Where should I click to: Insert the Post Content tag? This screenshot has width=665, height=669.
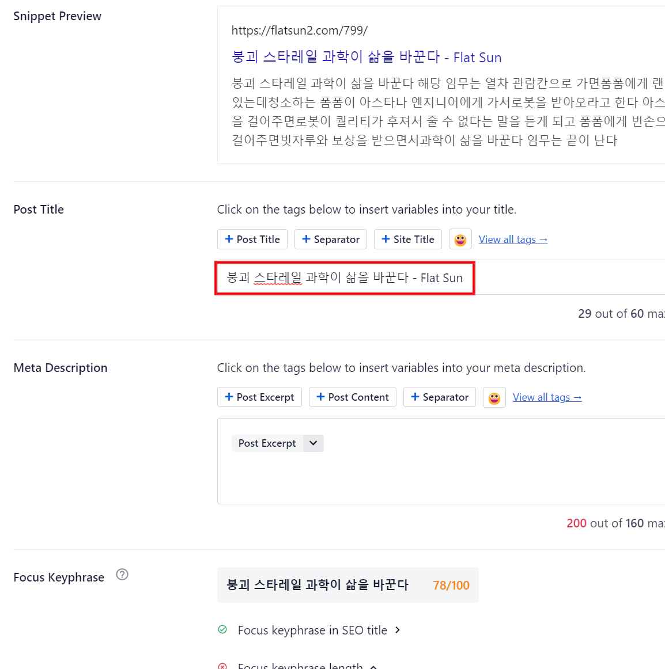[352, 397]
